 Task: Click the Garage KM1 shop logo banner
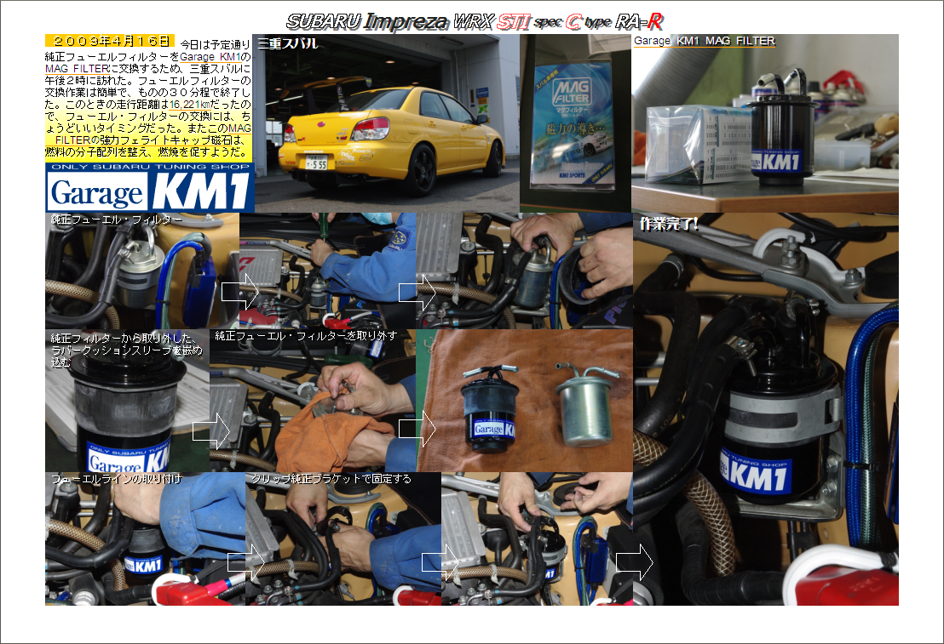pos(150,187)
